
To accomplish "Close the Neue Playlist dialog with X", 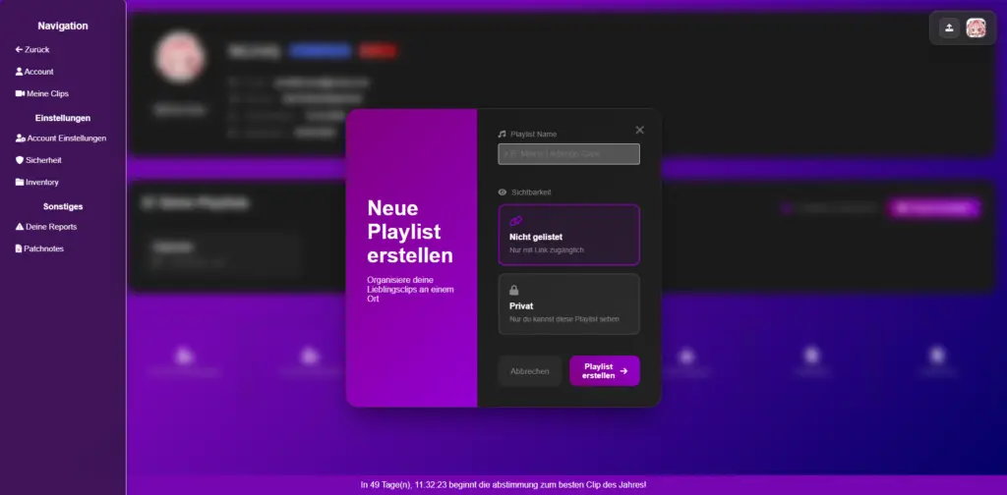I will click(x=640, y=130).
